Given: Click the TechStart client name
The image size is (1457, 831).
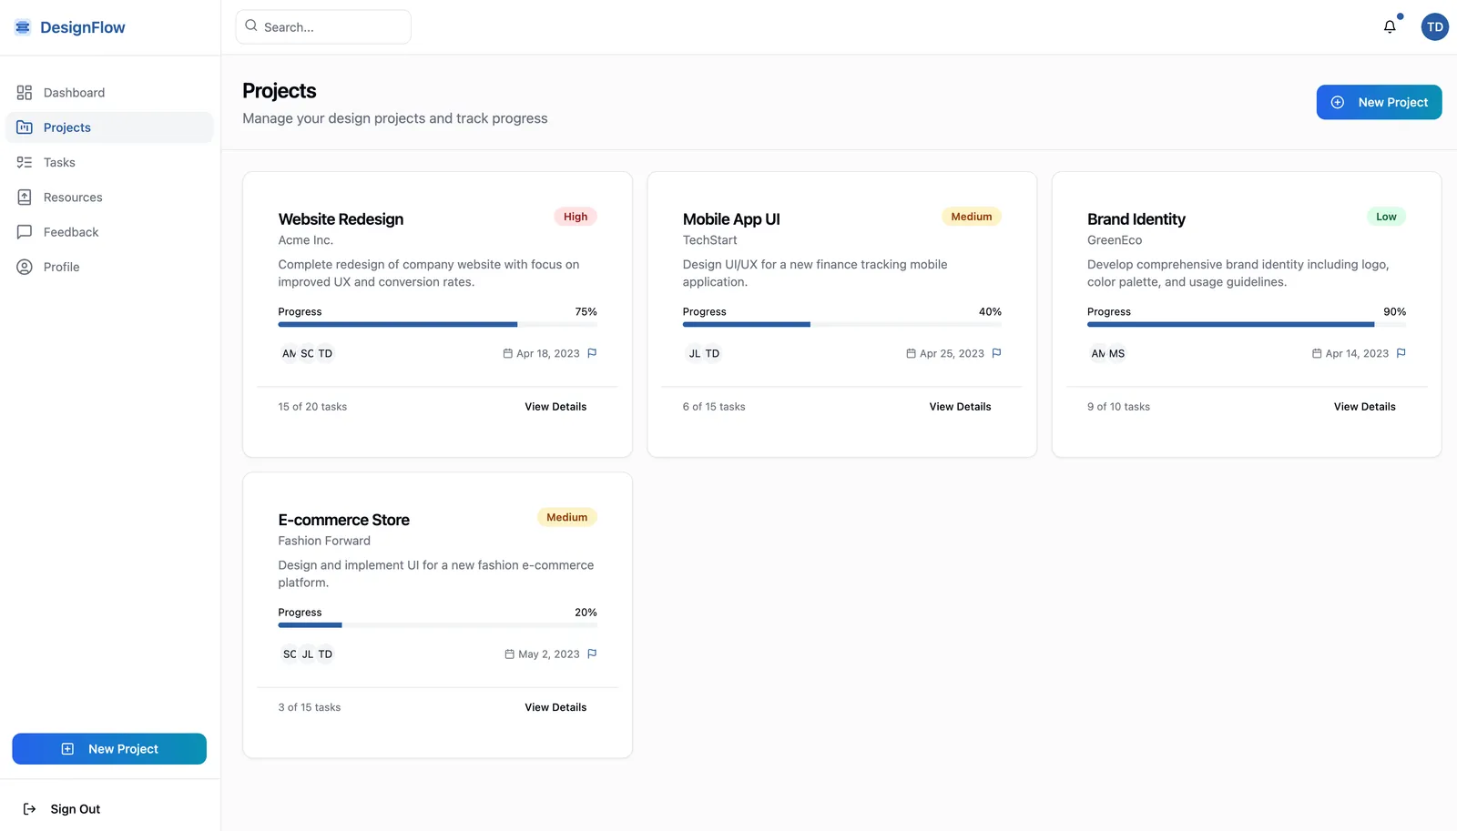Looking at the screenshot, I should click(x=710, y=240).
